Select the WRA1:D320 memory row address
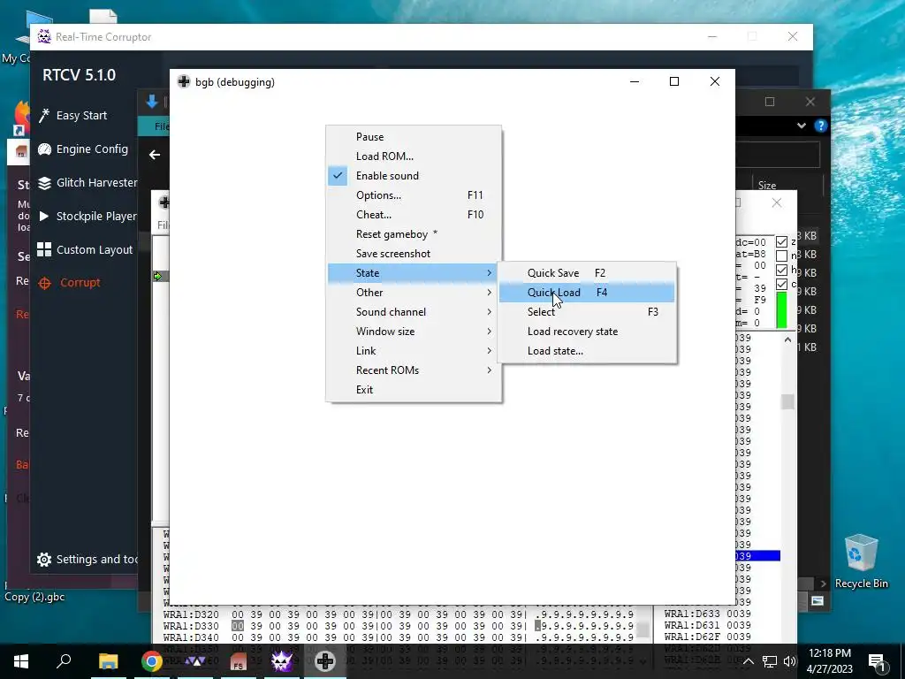Viewport: 905px width, 679px height. [x=191, y=614]
